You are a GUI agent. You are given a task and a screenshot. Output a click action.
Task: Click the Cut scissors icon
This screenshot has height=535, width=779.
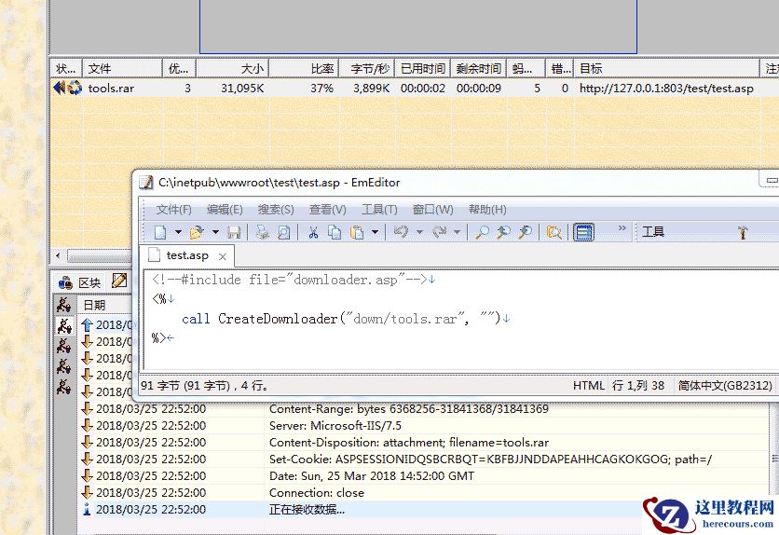[313, 232]
